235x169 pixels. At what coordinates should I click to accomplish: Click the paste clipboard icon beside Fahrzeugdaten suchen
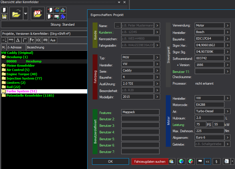click(x=171, y=162)
